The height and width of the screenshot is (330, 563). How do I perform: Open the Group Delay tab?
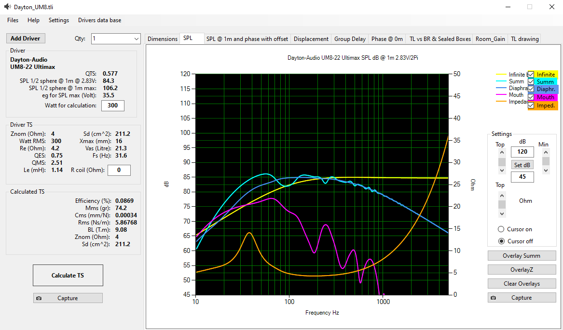[350, 39]
